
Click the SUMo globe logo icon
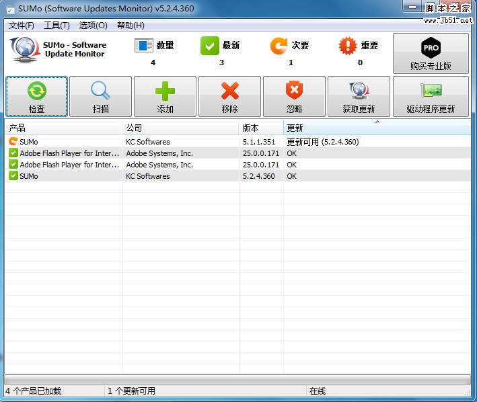click(x=26, y=50)
